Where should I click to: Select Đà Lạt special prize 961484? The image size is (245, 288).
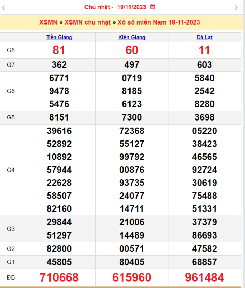click(205, 278)
